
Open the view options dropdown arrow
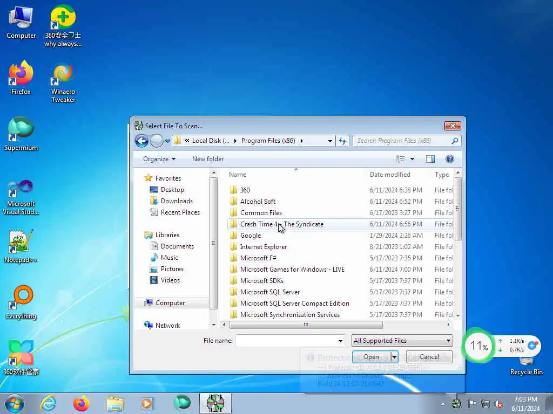point(412,159)
